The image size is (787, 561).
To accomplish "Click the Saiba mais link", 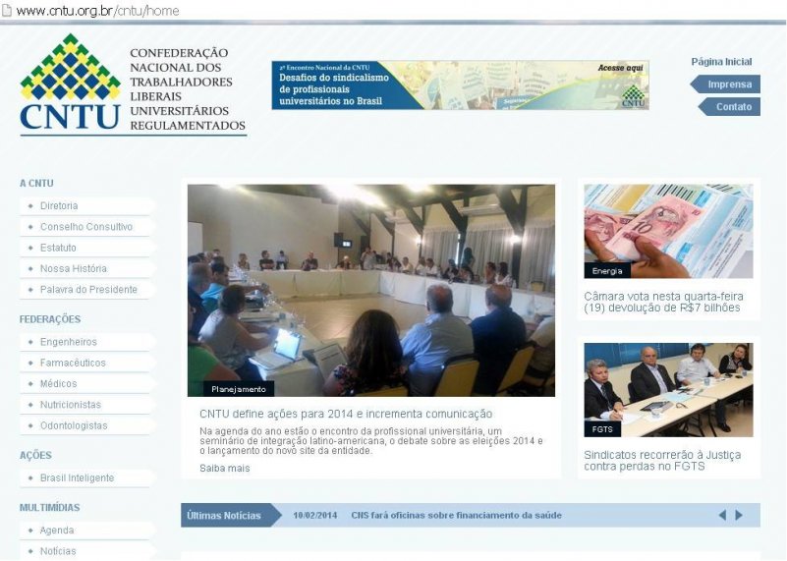I will (224, 468).
